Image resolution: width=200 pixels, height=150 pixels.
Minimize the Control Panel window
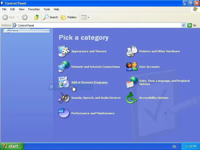pyautogui.click(x=185, y=3)
